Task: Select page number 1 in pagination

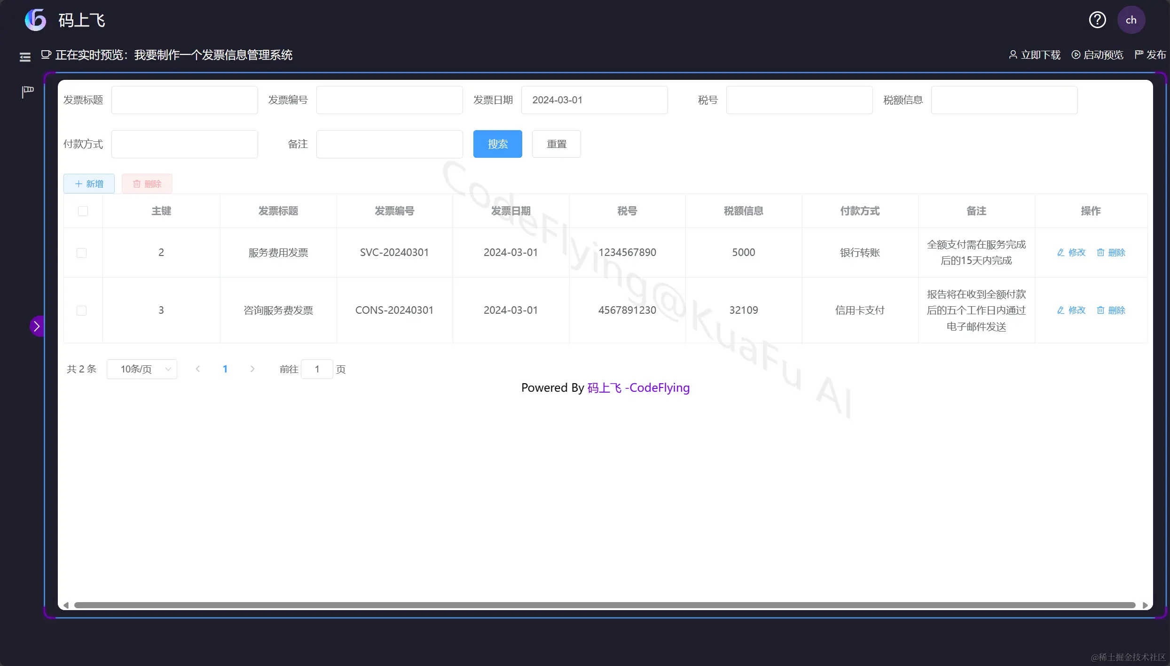Action: (x=225, y=369)
